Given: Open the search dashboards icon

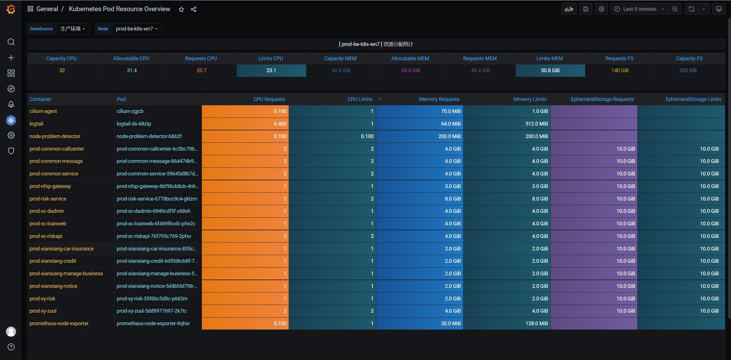Looking at the screenshot, I should [x=11, y=42].
